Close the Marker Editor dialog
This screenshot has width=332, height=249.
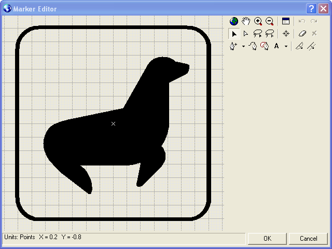(x=323, y=9)
